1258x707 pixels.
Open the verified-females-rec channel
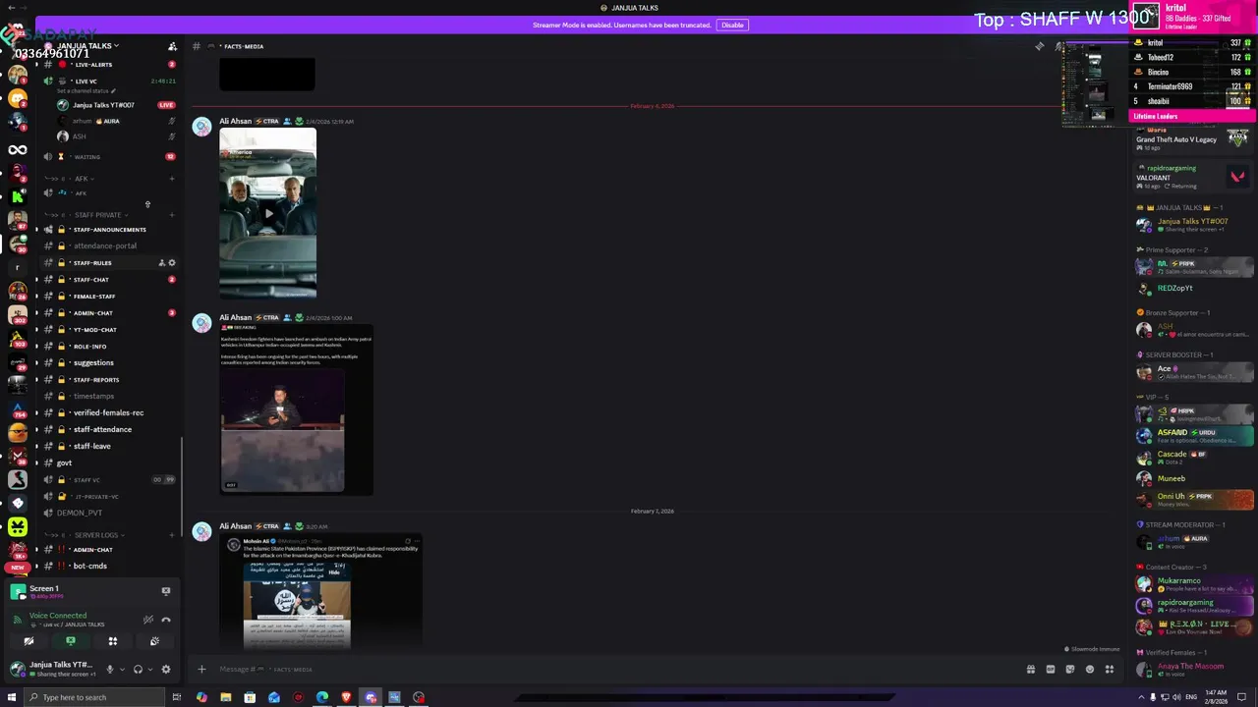pos(108,413)
